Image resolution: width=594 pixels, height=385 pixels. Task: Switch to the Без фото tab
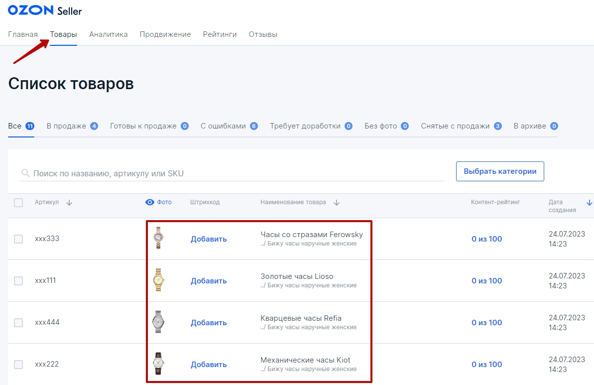386,126
